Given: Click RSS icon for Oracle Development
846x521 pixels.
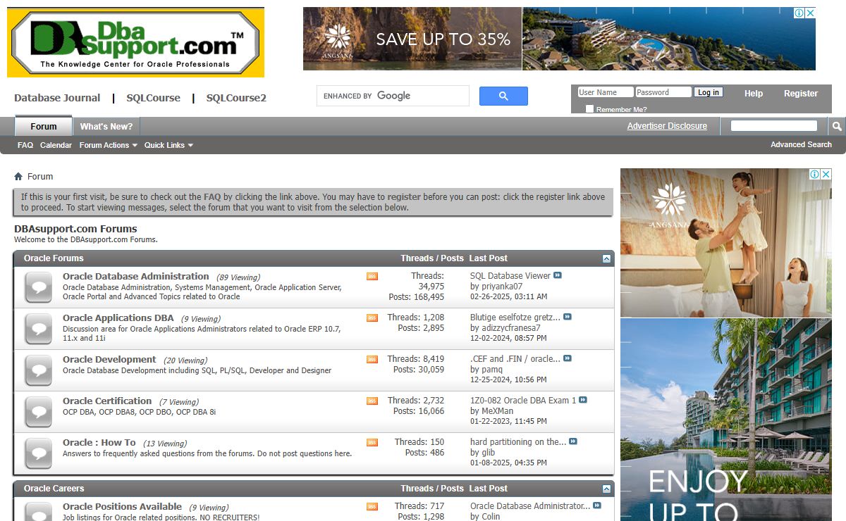Looking at the screenshot, I should 372,360.
